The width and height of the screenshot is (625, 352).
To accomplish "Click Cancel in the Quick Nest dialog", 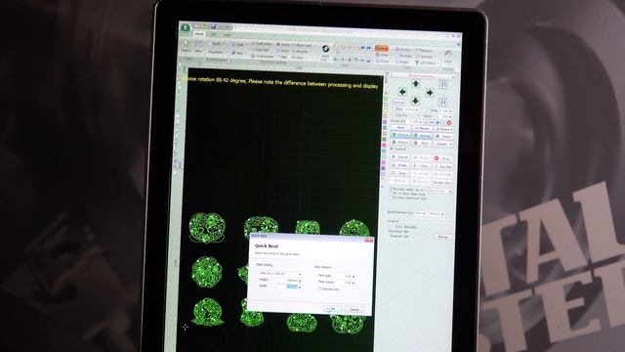I will pyautogui.click(x=354, y=309).
